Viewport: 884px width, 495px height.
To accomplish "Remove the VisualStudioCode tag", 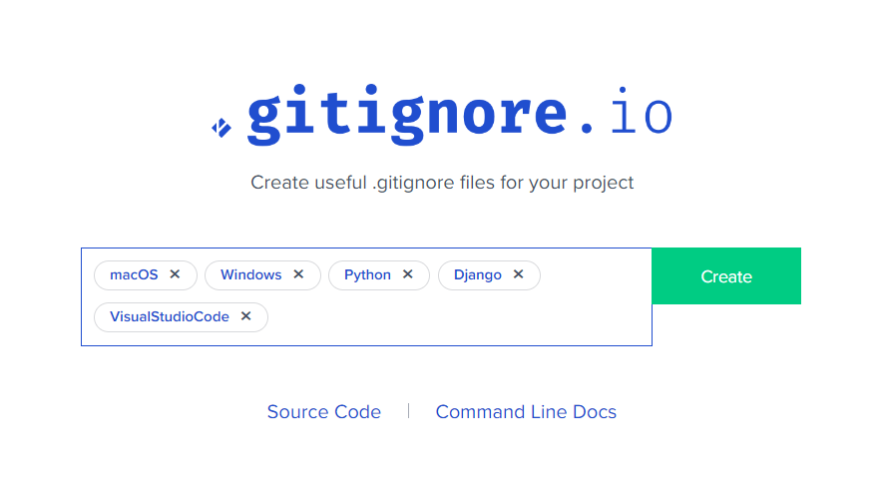I will [245, 316].
